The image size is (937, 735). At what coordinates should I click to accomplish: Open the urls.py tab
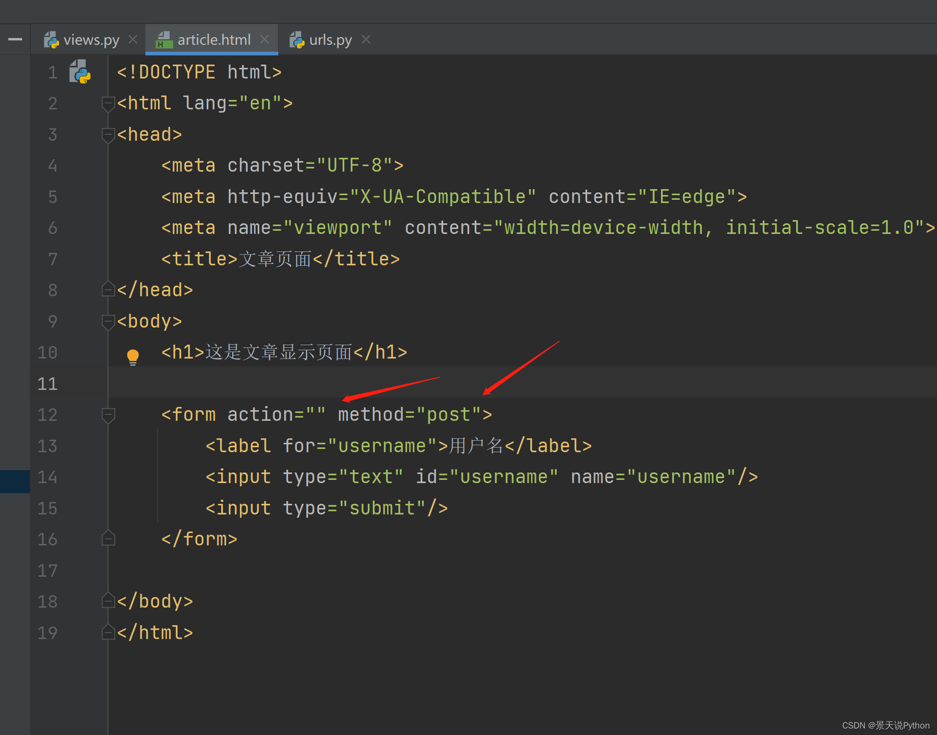coord(330,40)
